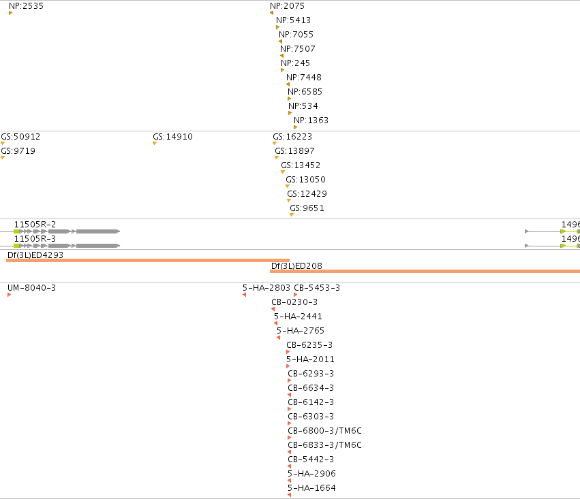Select the 11505R-3 transcript label
The width and height of the screenshot is (580, 499).
pos(35,238)
